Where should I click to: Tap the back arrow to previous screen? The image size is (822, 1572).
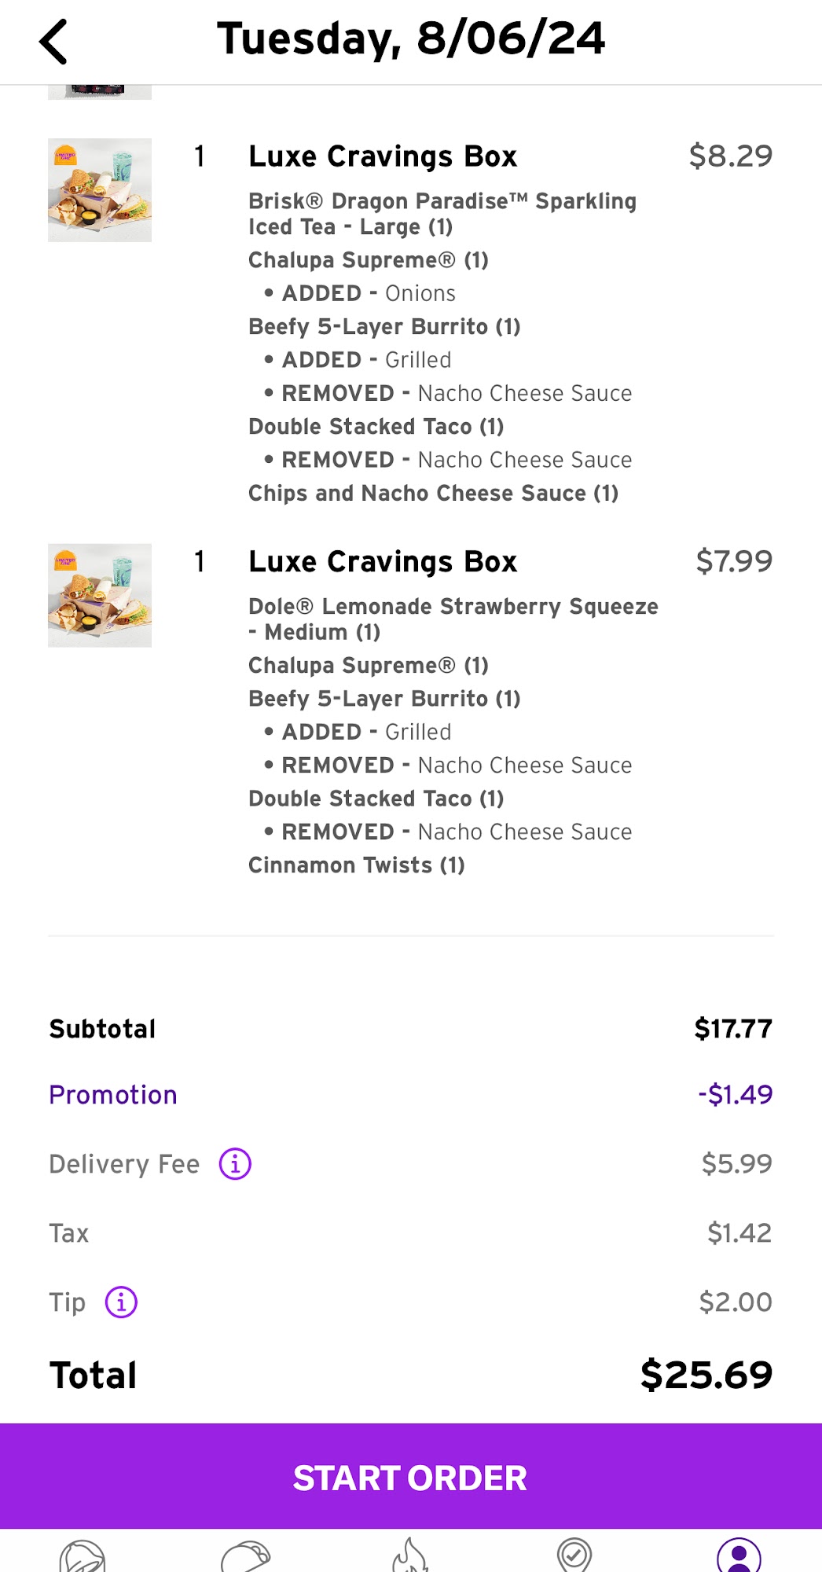tap(53, 41)
